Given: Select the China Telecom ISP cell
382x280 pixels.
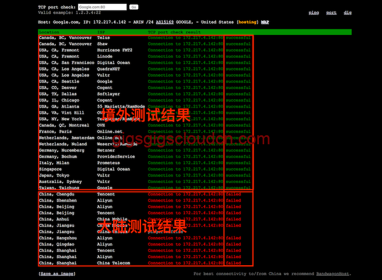Looking at the screenshot, I should coord(114,263).
